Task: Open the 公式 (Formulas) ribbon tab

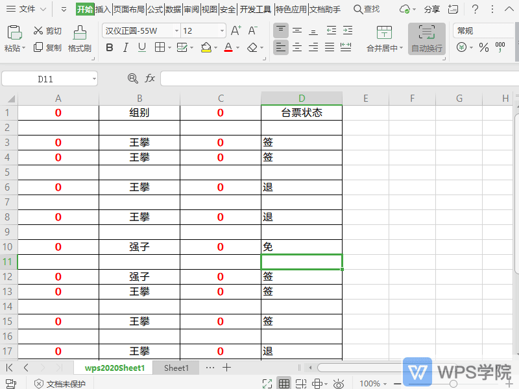Action: [x=155, y=9]
